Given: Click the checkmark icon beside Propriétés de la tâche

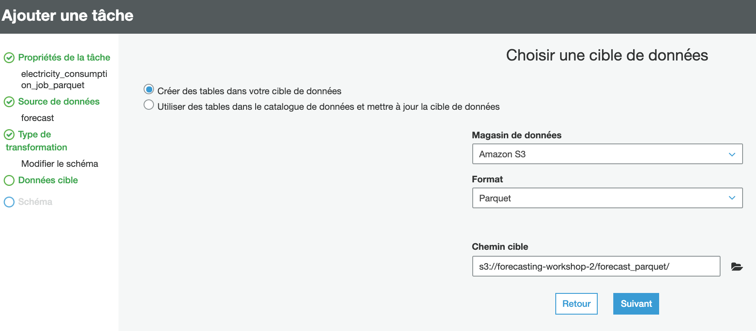Looking at the screenshot, I should tap(9, 58).
